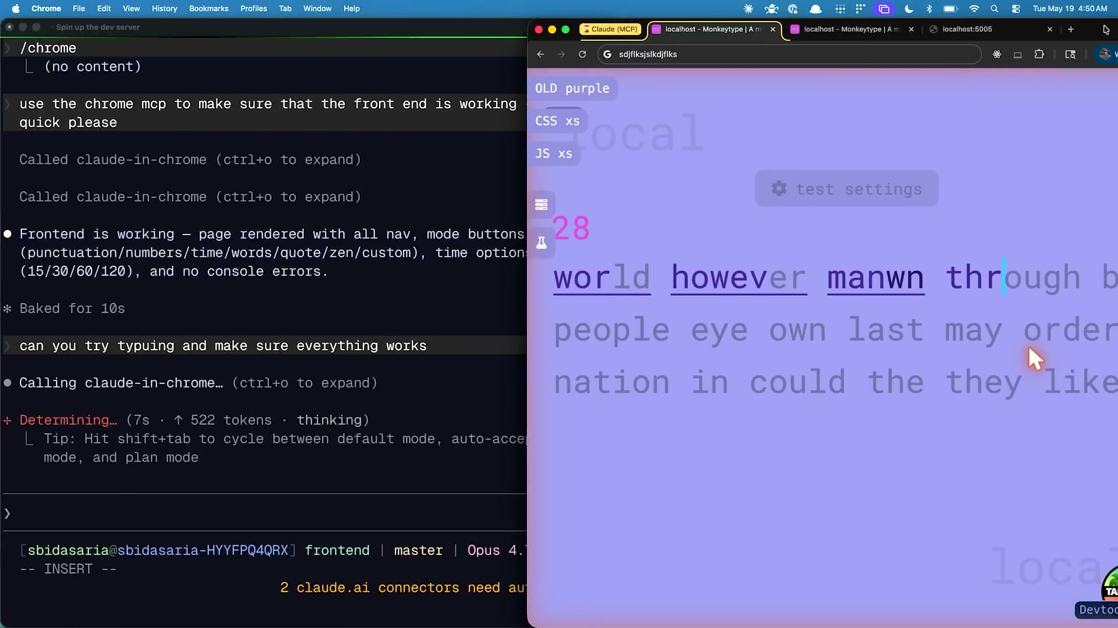Open Spotlight search in menu bar
Viewport: 1118px width, 628px height.
995,9
